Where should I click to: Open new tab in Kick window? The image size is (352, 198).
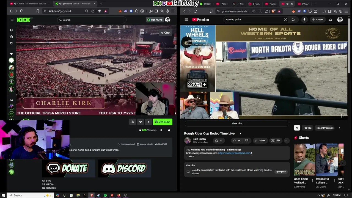[x=101, y=4]
